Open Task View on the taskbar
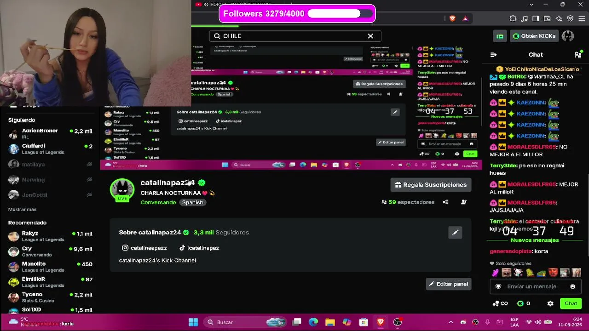The width and height of the screenshot is (589, 331). tap(297, 322)
